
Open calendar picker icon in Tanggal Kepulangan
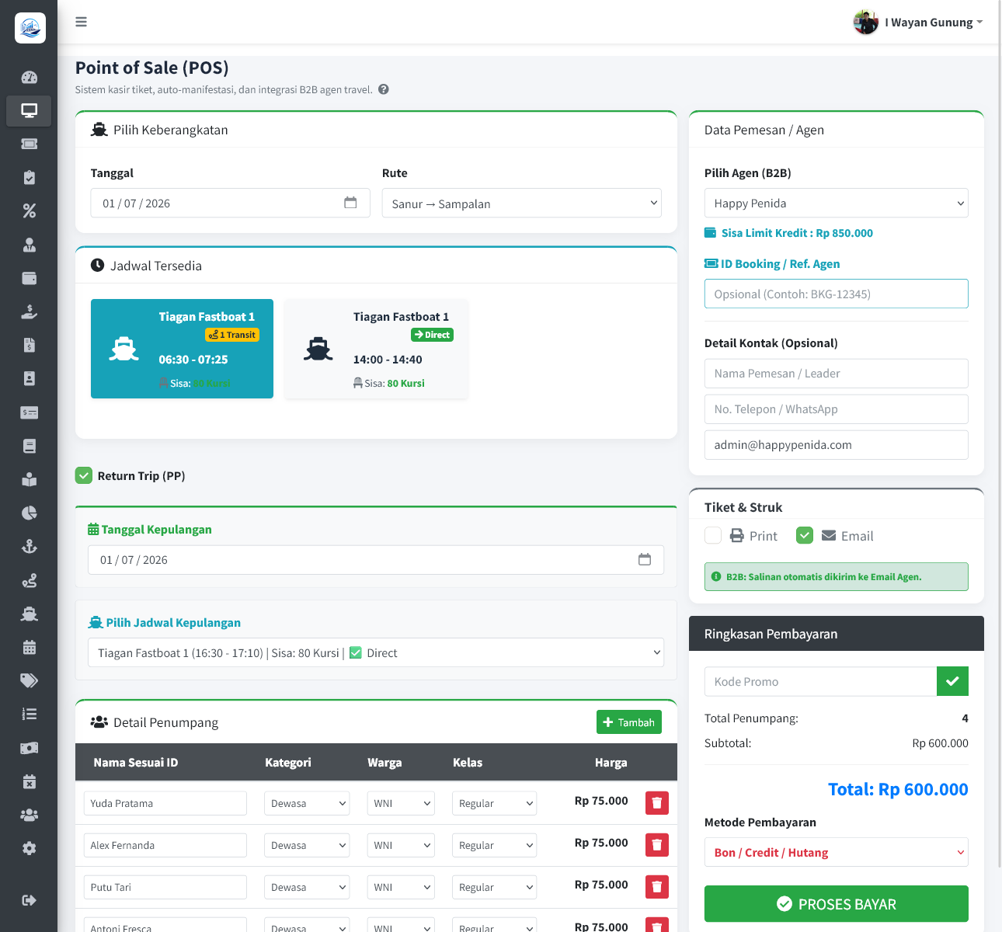645,559
